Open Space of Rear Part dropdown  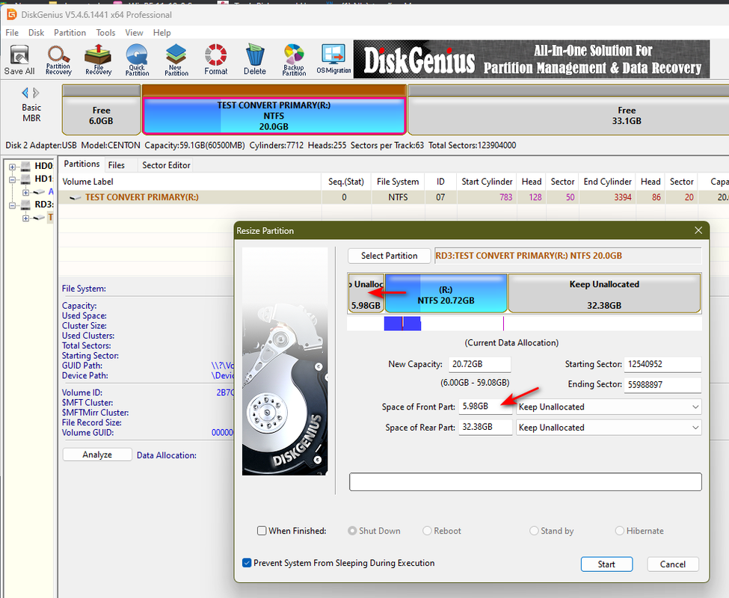pos(609,428)
